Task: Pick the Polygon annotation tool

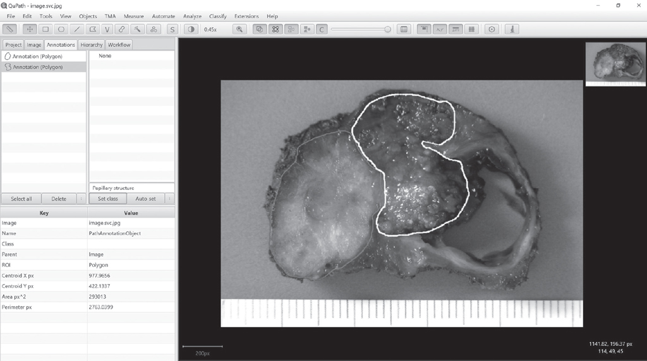Action: point(93,29)
